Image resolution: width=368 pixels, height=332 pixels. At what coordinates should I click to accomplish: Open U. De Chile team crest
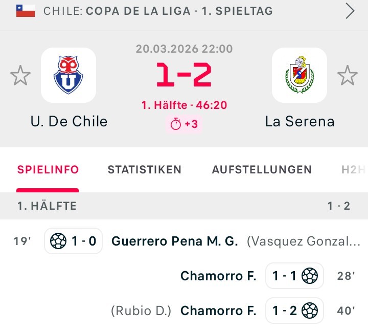click(68, 76)
